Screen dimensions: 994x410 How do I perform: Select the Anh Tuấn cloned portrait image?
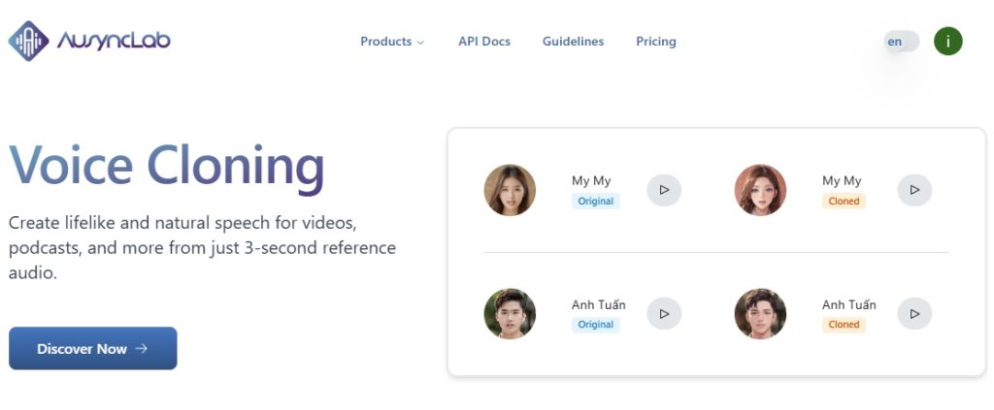pos(760,313)
